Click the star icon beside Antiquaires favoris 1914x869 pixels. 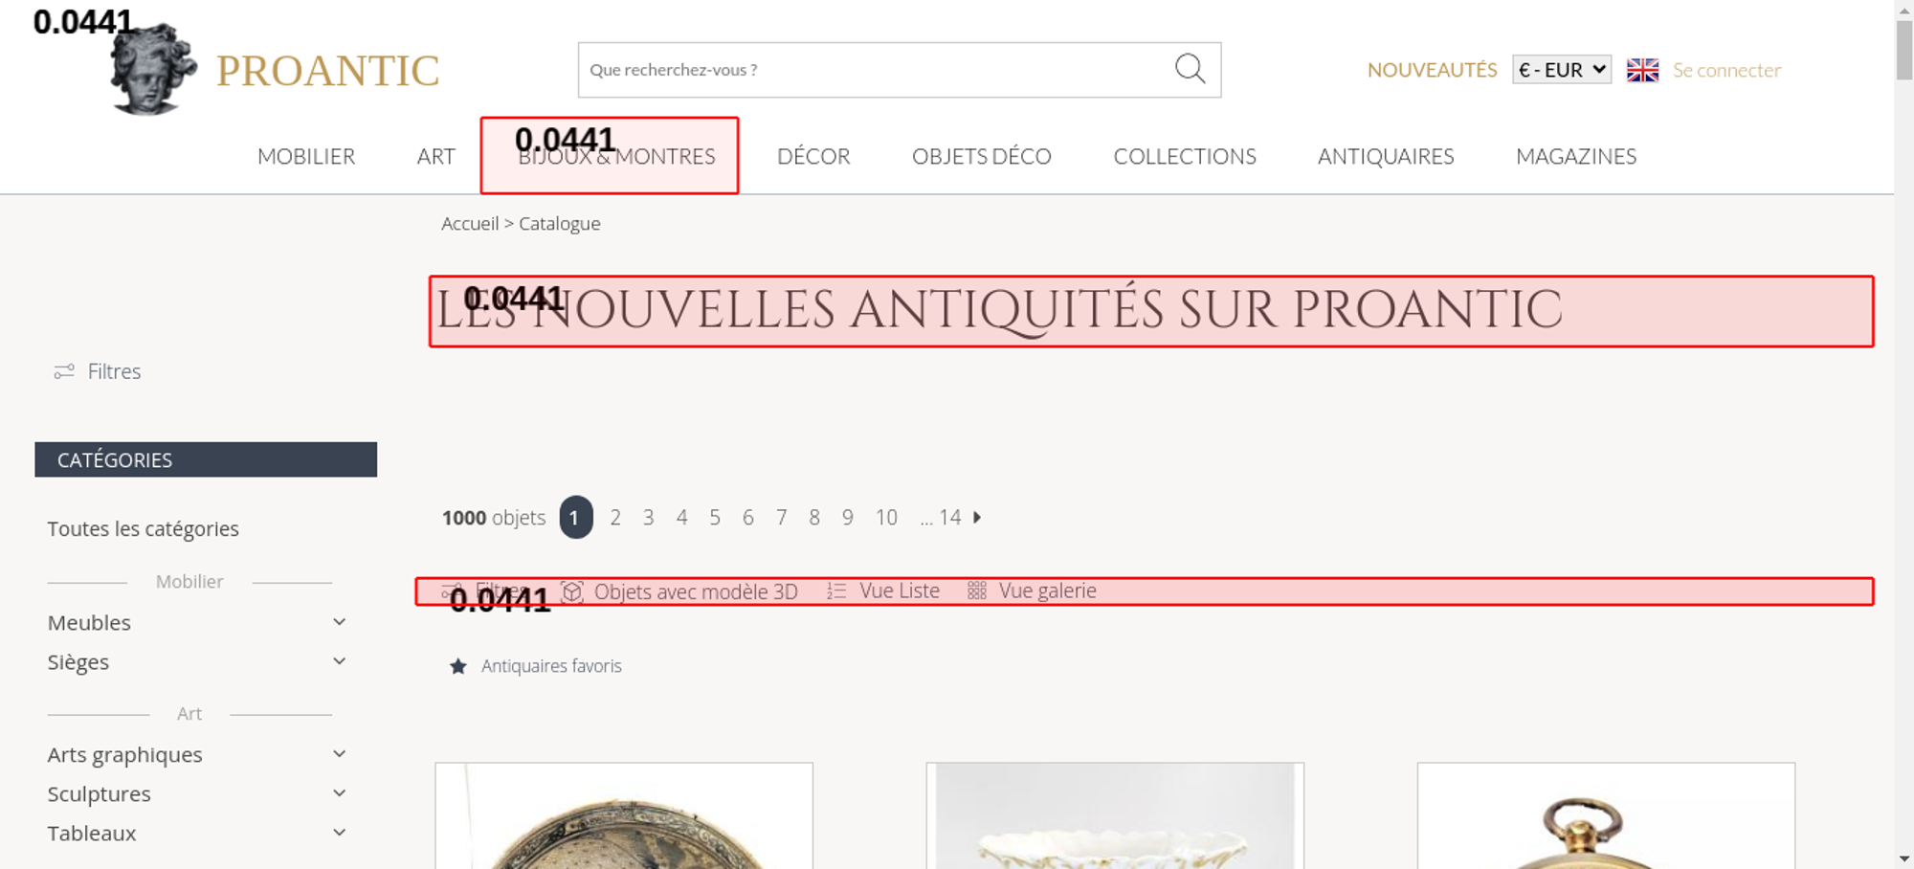coord(458,666)
